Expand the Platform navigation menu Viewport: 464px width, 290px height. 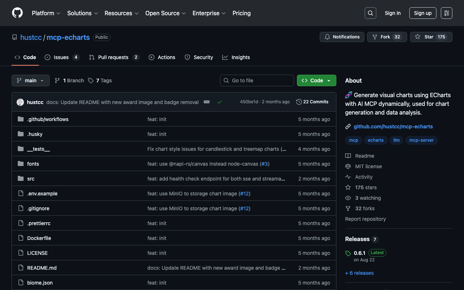tap(46, 13)
